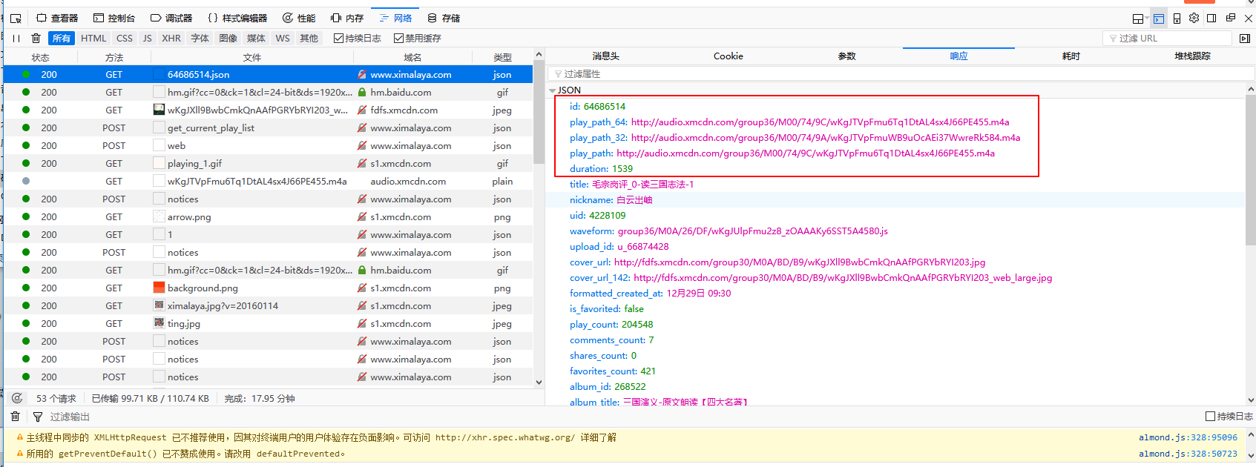The image size is (1256, 467).
Task: Open the developer tools settings gear
Action: point(1194,19)
